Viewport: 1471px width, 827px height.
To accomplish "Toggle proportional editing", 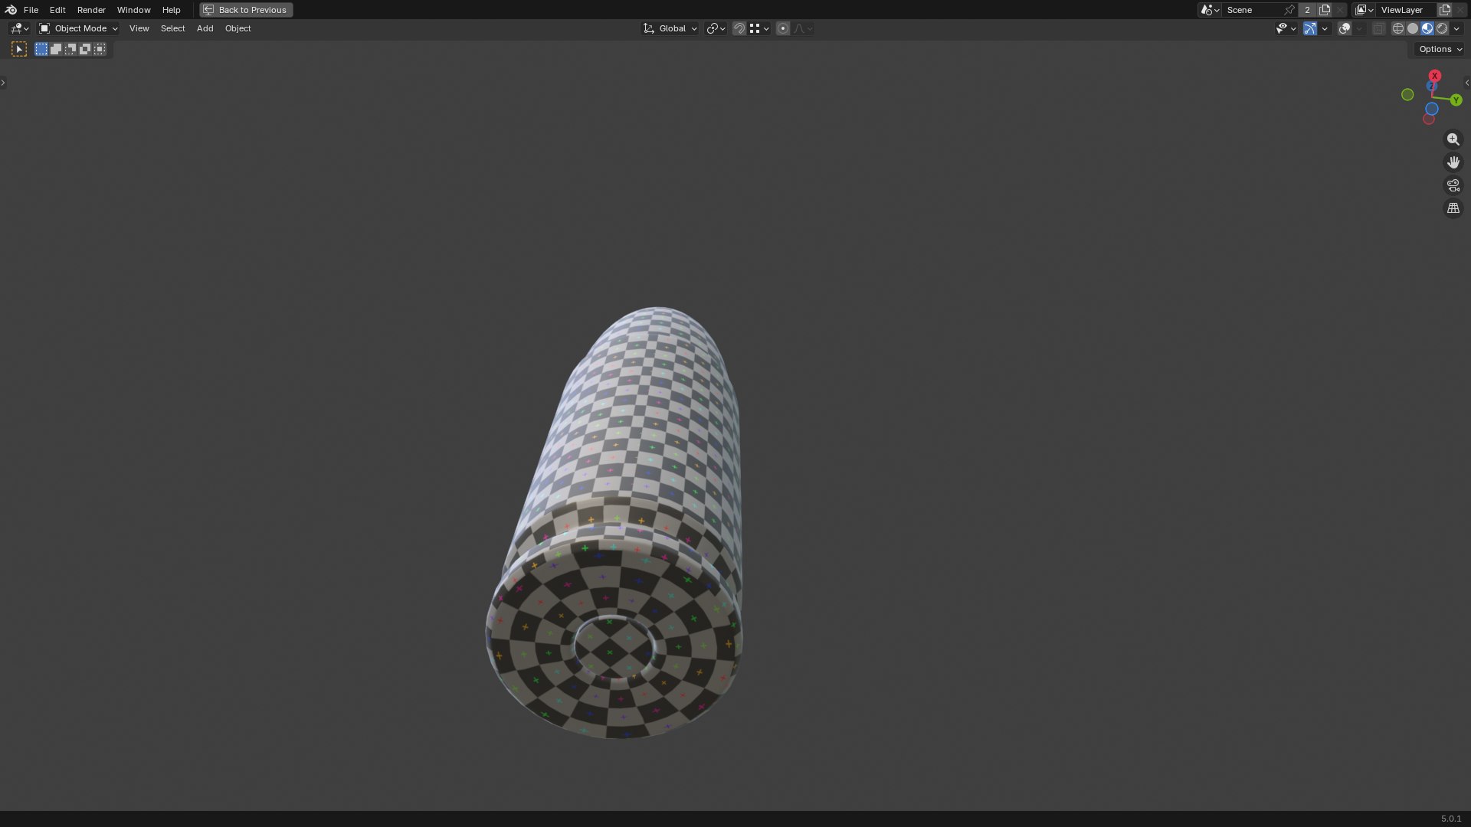I will coord(782,28).
